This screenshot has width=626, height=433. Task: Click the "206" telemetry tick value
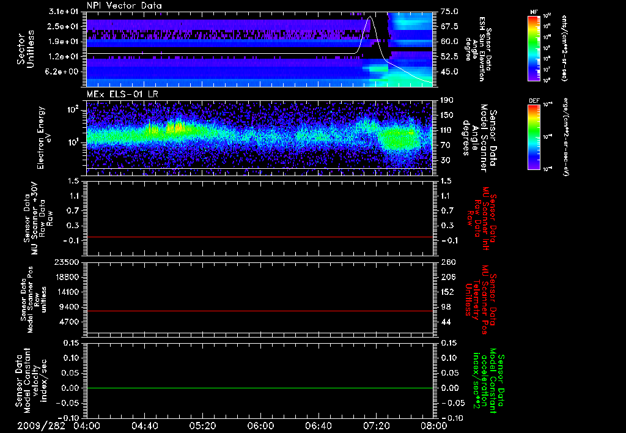coord(447,277)
